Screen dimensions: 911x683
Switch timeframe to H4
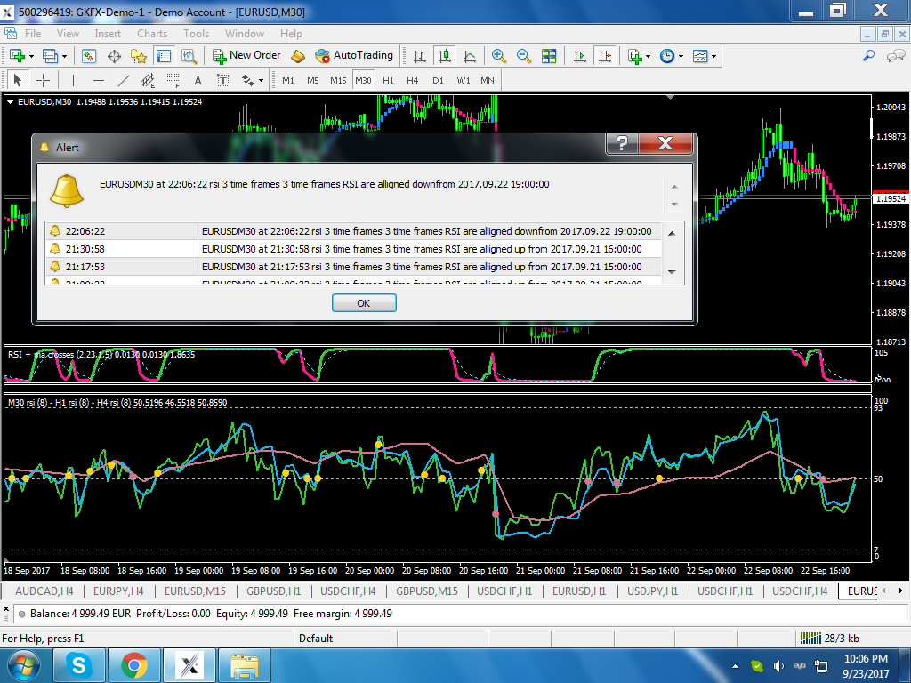pos(413,81)
